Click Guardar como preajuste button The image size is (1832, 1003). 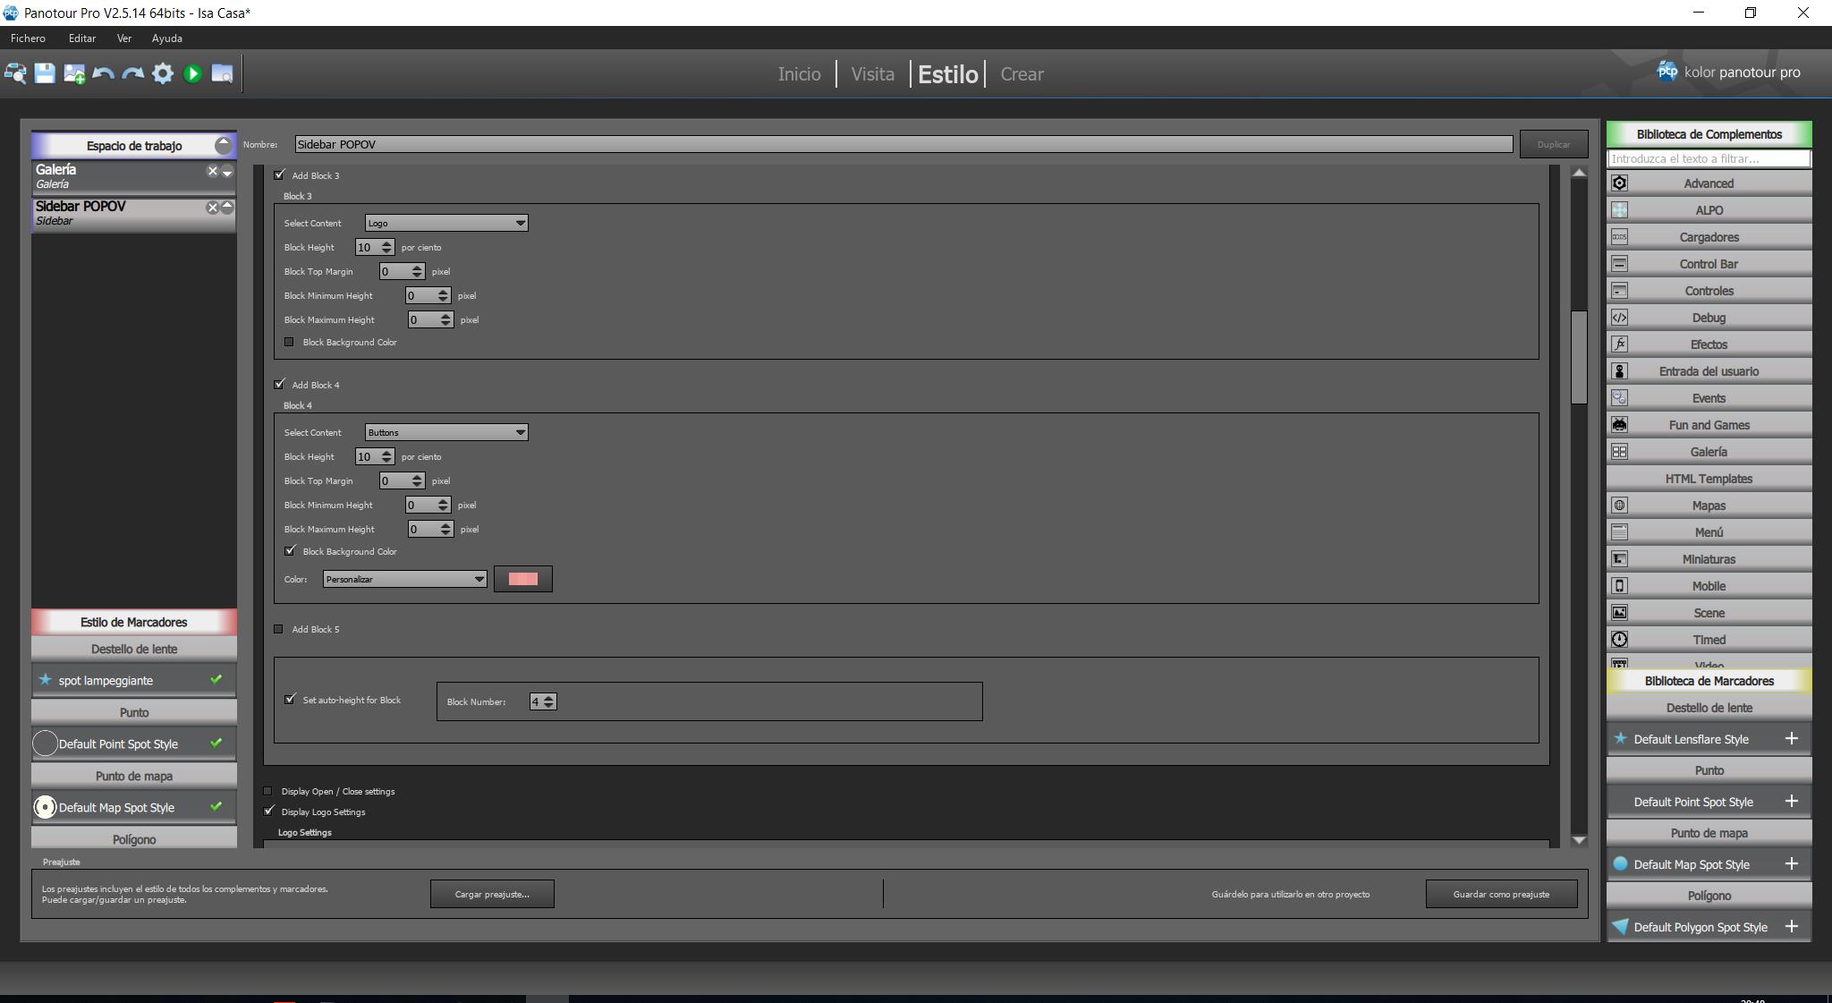tap(1500, 894)
